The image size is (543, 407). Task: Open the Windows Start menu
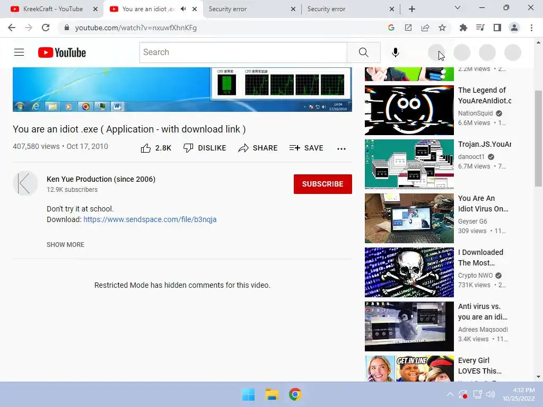(x=248, y=394)
